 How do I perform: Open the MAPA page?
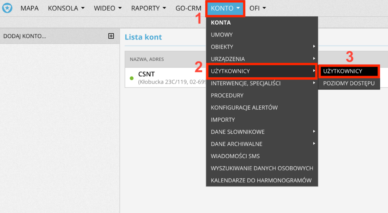(x=30, y=8)
